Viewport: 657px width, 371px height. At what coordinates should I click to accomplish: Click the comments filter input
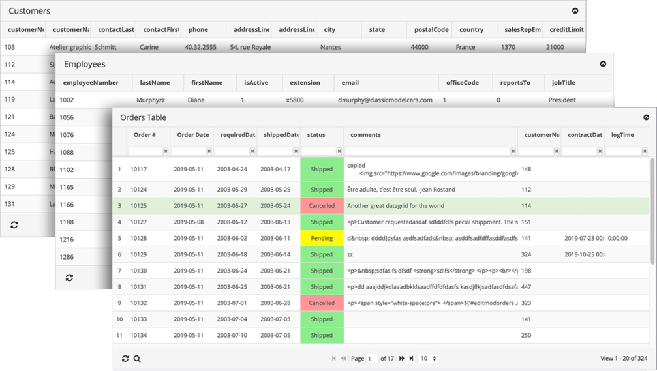coord(427,151)
